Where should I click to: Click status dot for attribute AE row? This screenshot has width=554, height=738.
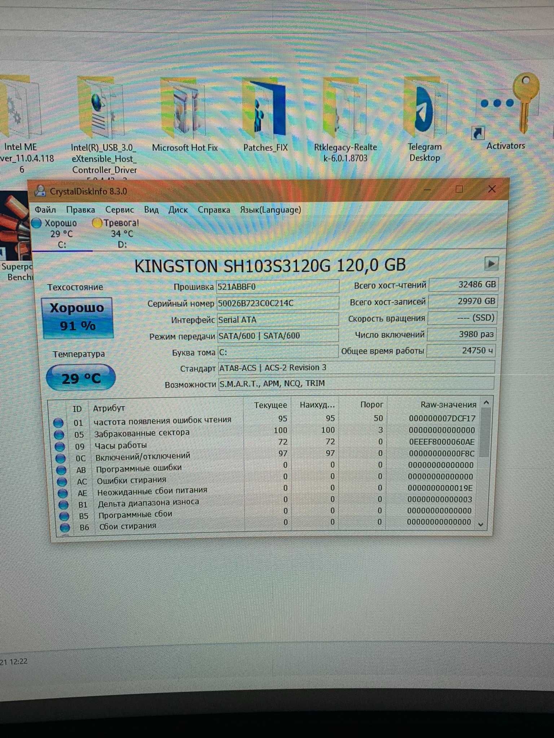[63, 493]
